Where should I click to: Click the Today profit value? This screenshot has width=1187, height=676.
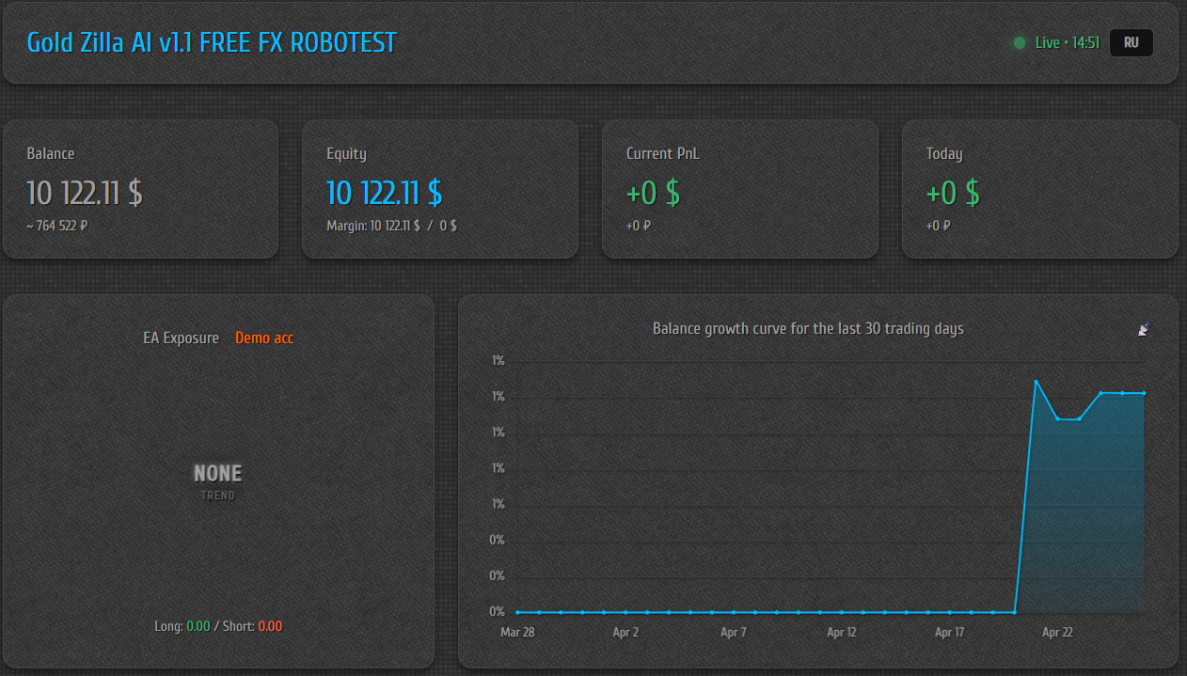(952, 193)
